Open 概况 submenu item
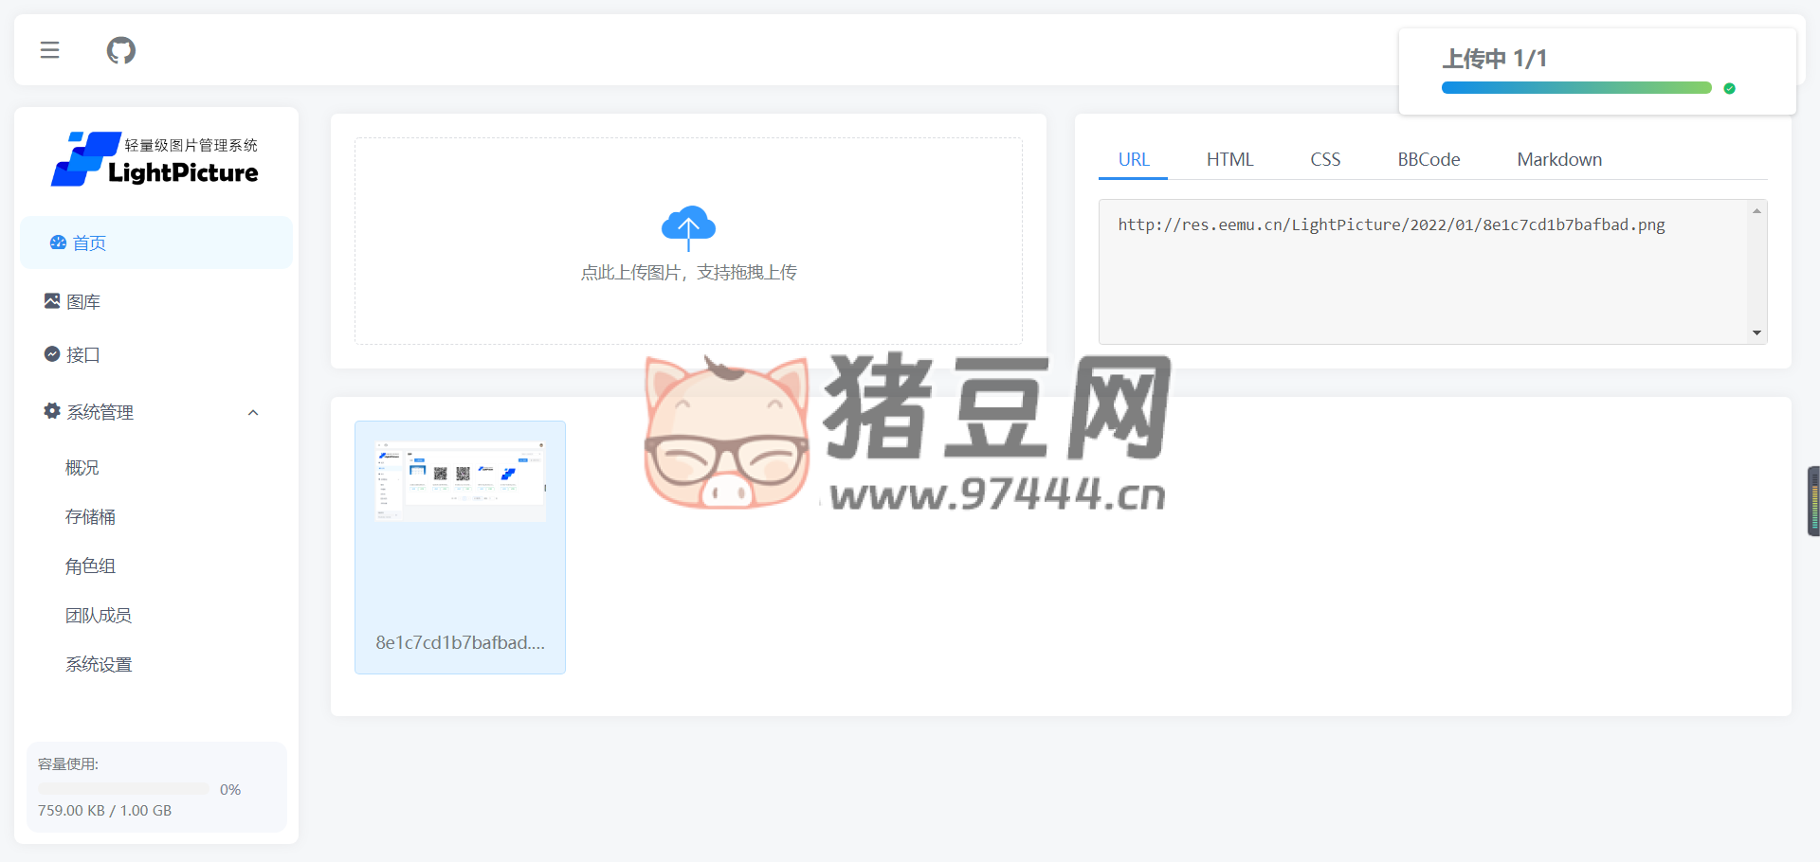 (x=82, y=467)
